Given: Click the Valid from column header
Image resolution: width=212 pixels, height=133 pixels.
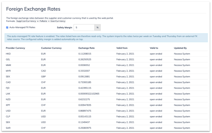Looking at the screenshot, I should (122, 48).
